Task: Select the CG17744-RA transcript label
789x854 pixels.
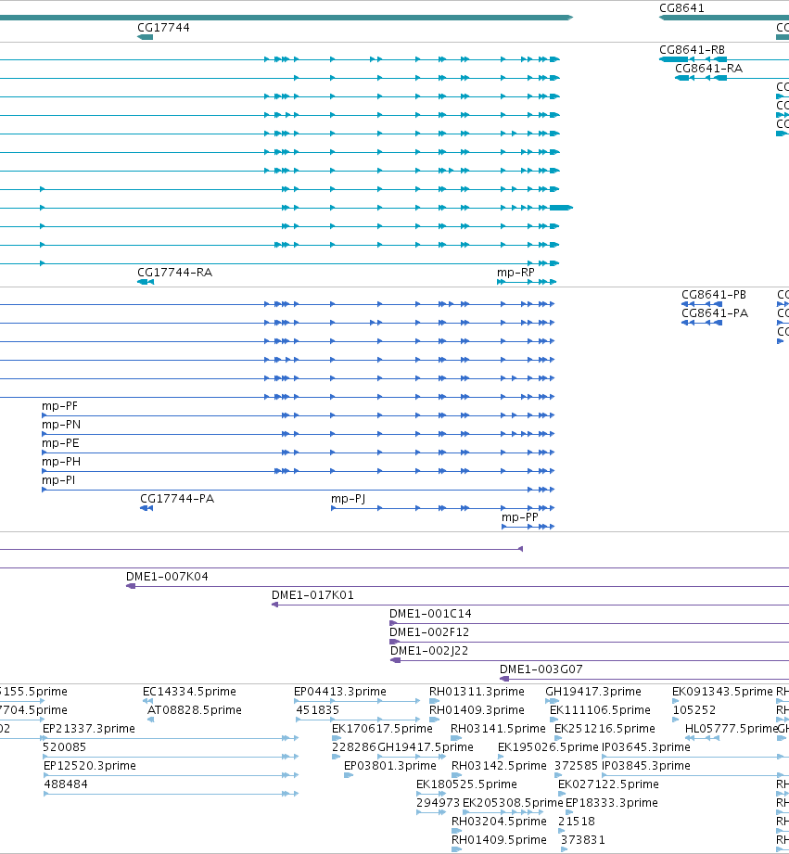Action: pyautogui.click(x=175, y=273)
